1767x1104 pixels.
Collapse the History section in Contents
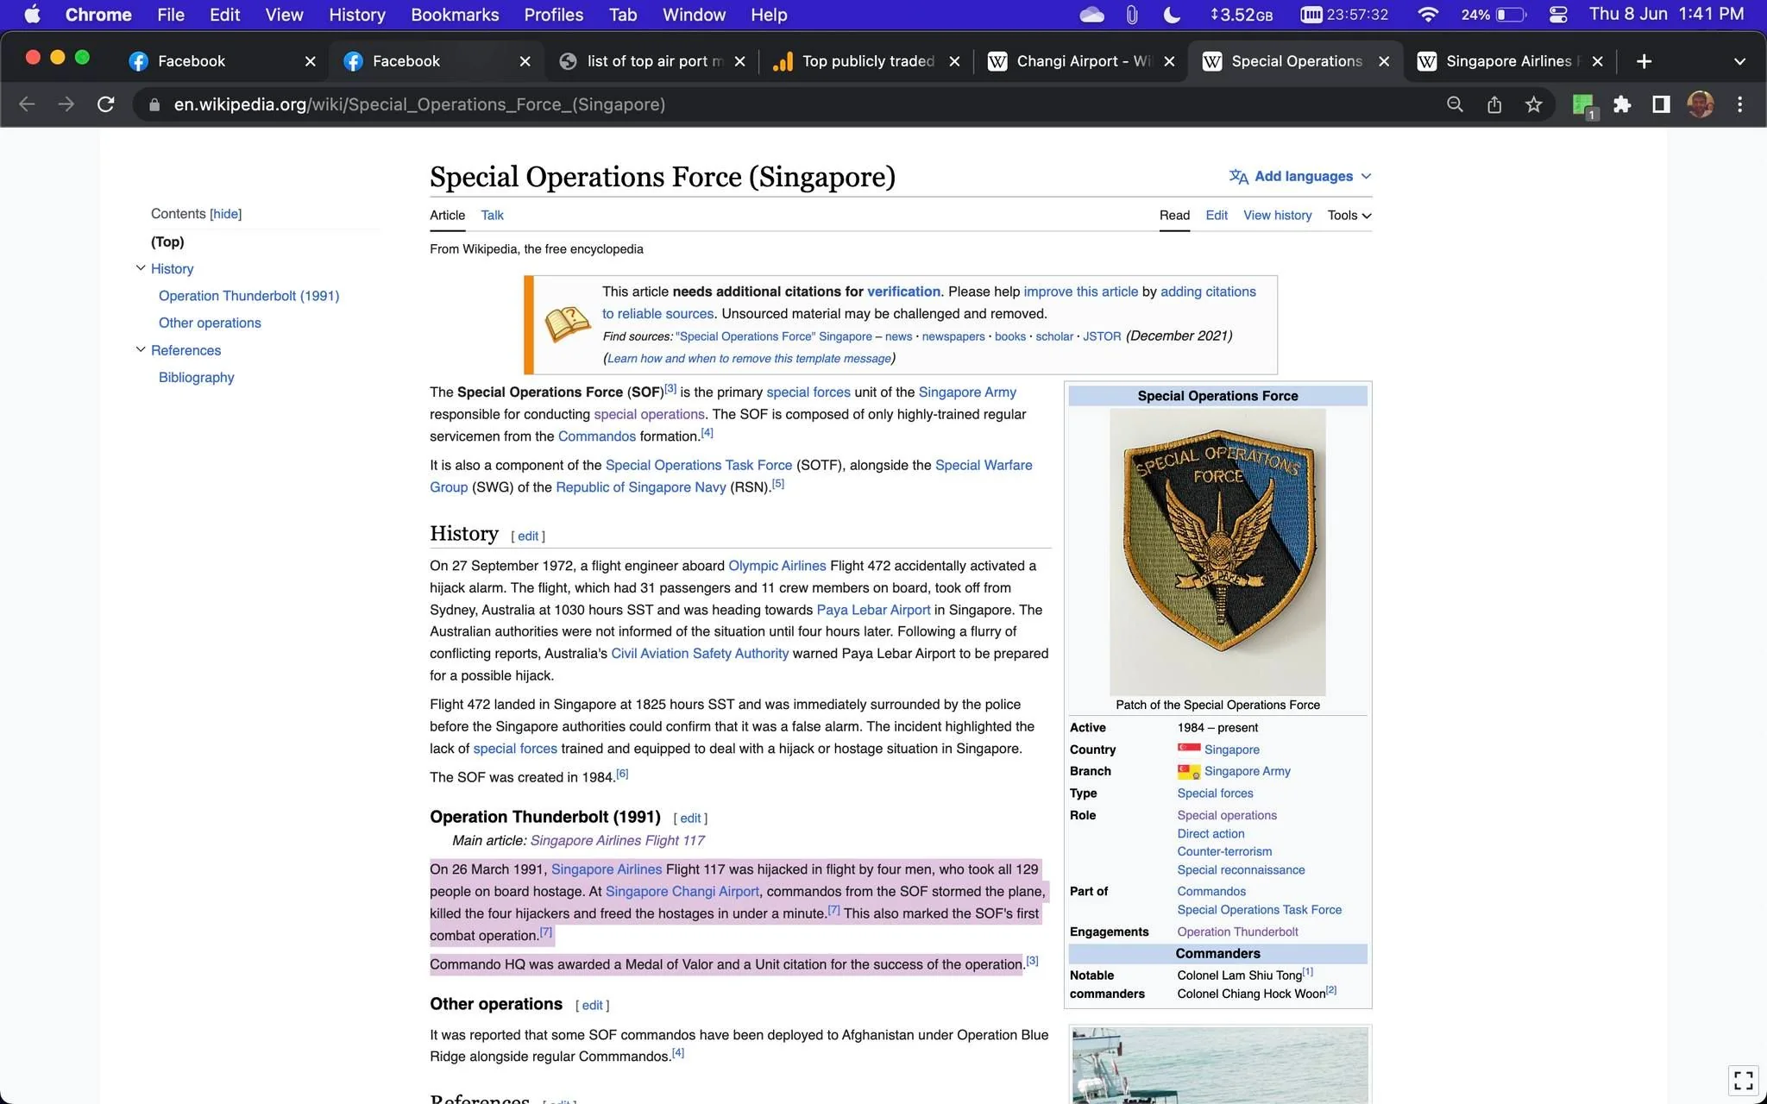click(x=141, y=268)
